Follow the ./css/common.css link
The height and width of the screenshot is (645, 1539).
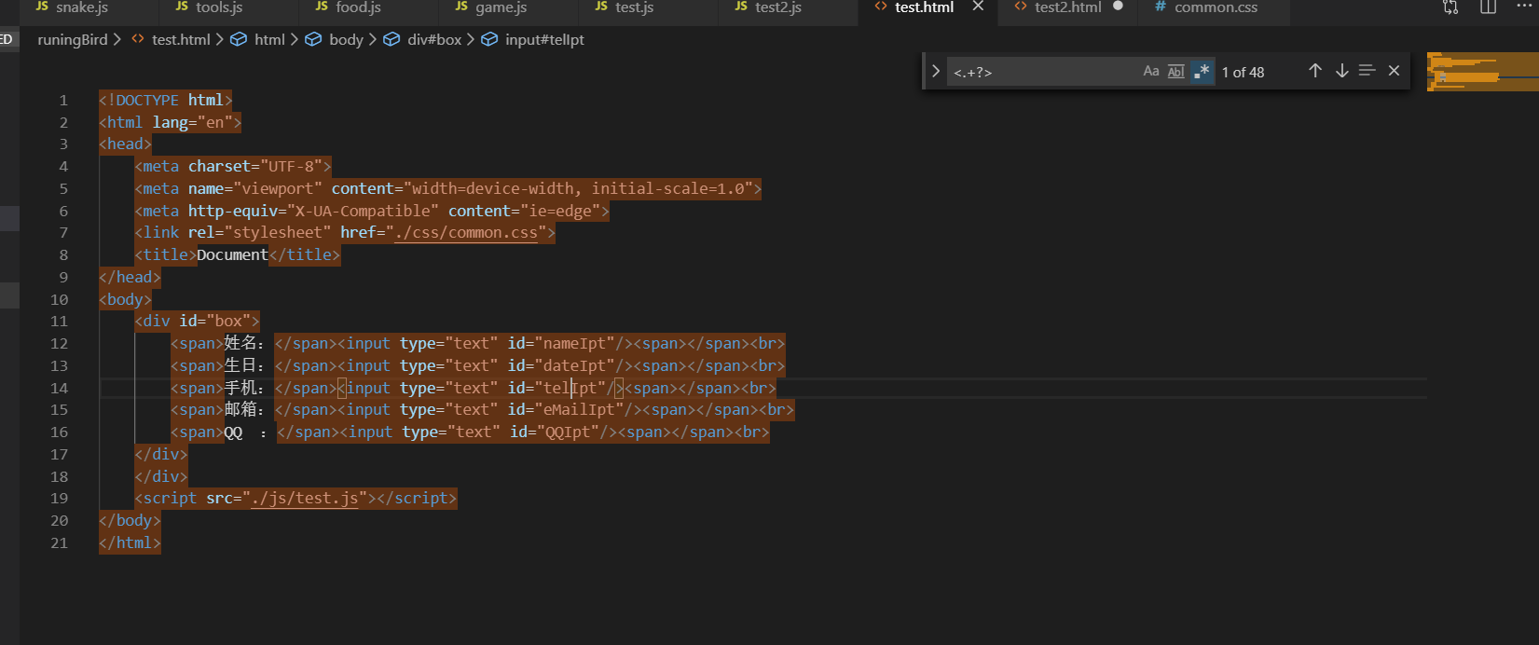pyautogui.click(x=466, y=233)
